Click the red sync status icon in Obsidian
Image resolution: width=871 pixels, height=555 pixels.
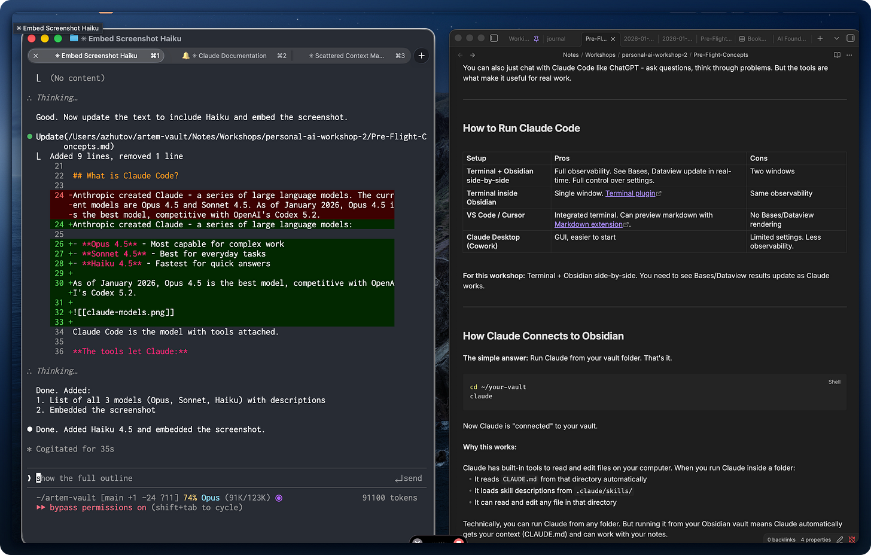coord(852,539)
